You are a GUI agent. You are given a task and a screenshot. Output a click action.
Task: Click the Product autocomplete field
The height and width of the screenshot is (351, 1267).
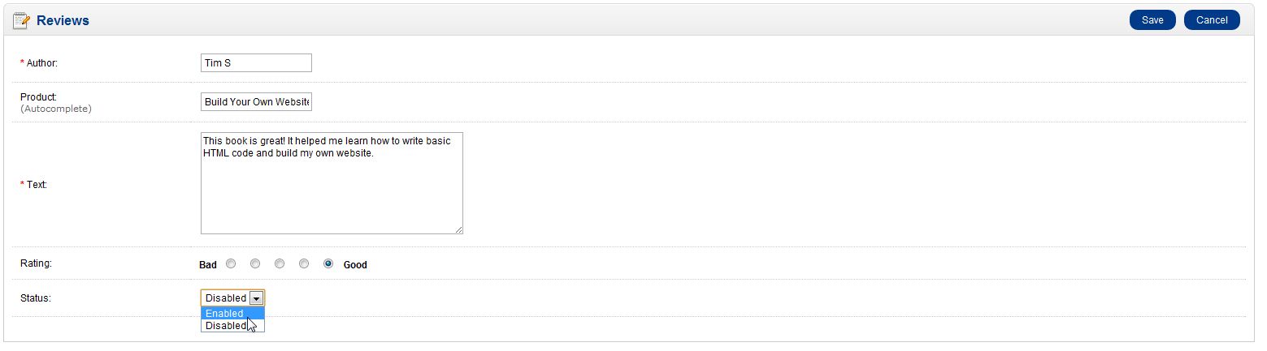tap(256, 102)
